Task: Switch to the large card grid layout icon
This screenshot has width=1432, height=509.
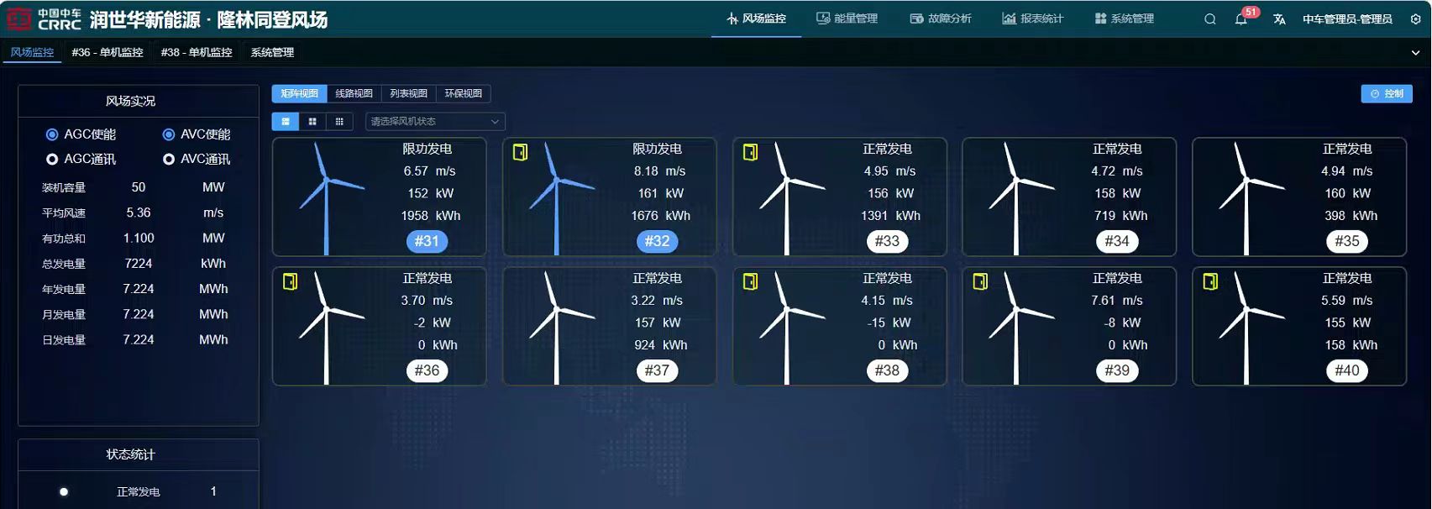Action: [x=286, y=122]
